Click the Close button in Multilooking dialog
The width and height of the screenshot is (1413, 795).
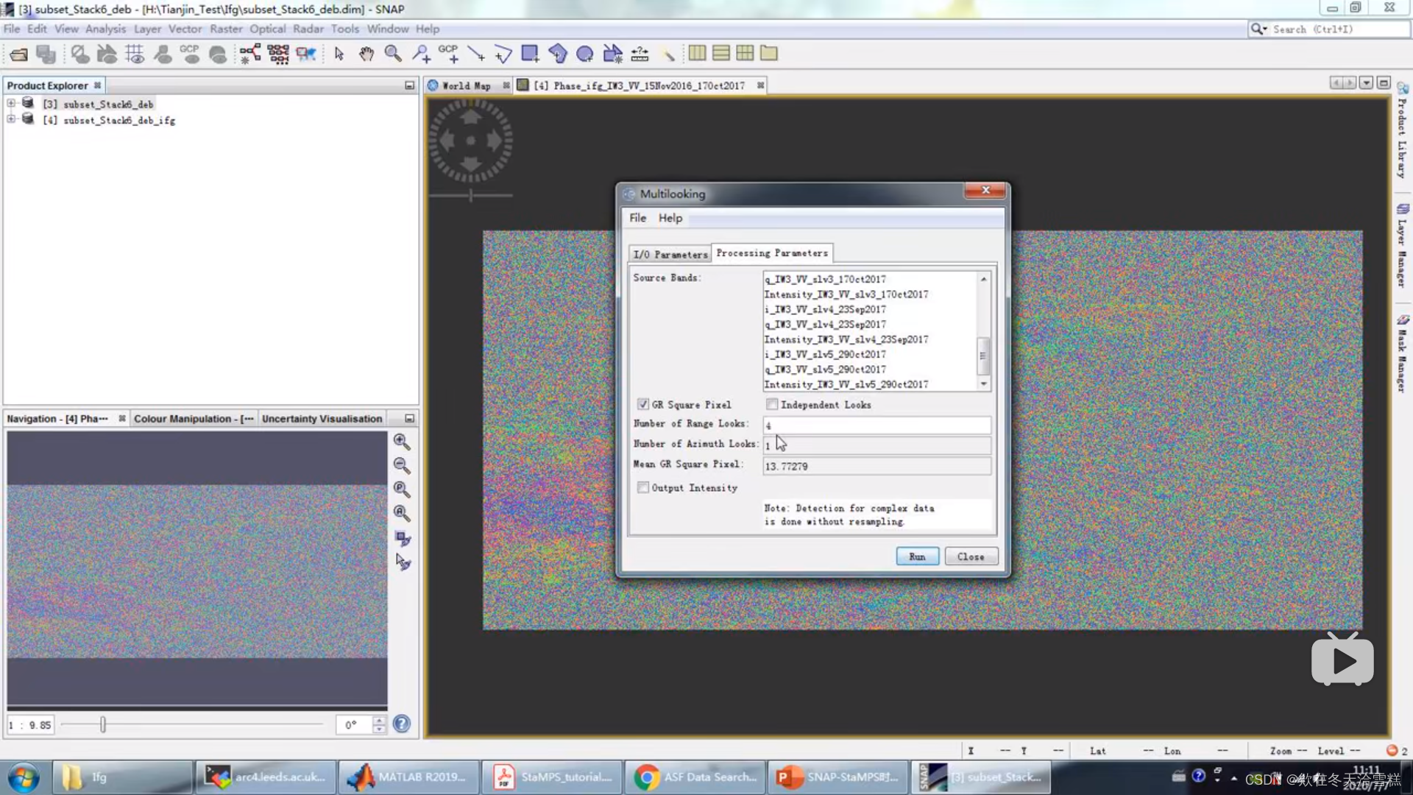tap(970, 556)
